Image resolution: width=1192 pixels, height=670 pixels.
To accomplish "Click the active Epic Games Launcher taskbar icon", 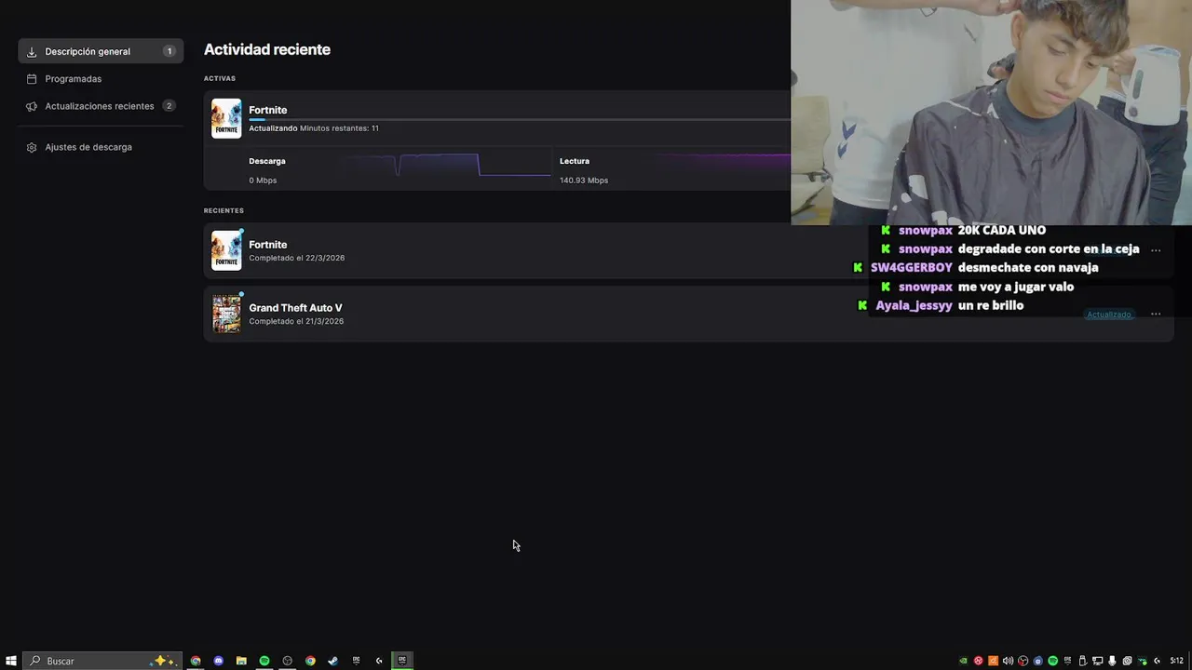I will 402,661.
